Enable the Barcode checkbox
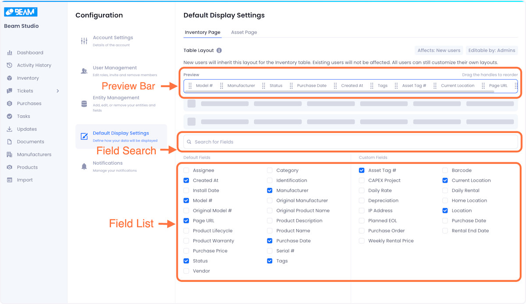 [x=445, y=170]
